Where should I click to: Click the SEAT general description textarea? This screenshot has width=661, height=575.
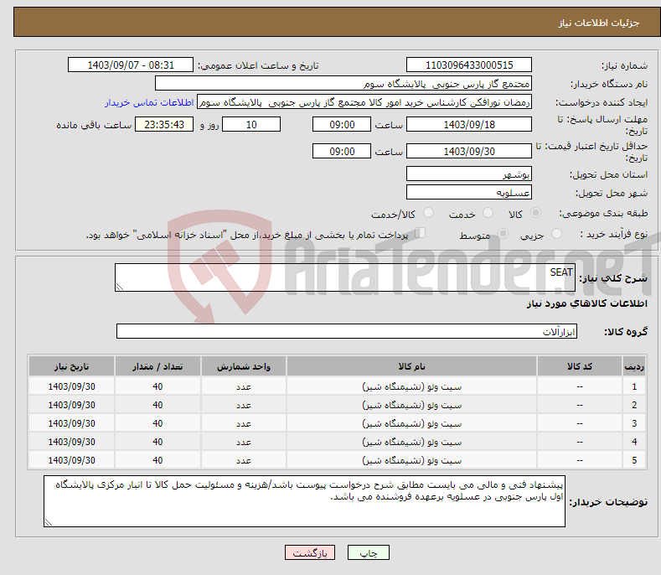click(x=345, y=277)
